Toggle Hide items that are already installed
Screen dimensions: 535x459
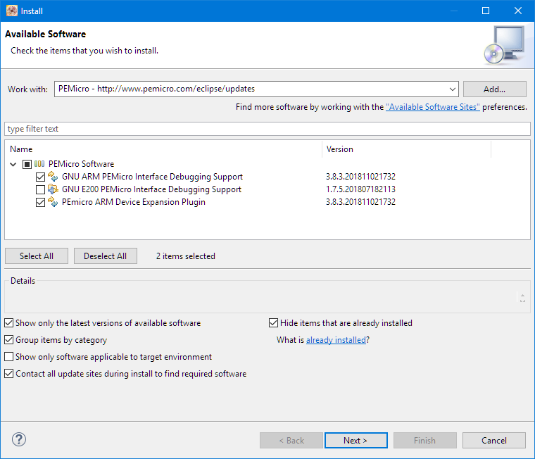[x=273, y=323]
